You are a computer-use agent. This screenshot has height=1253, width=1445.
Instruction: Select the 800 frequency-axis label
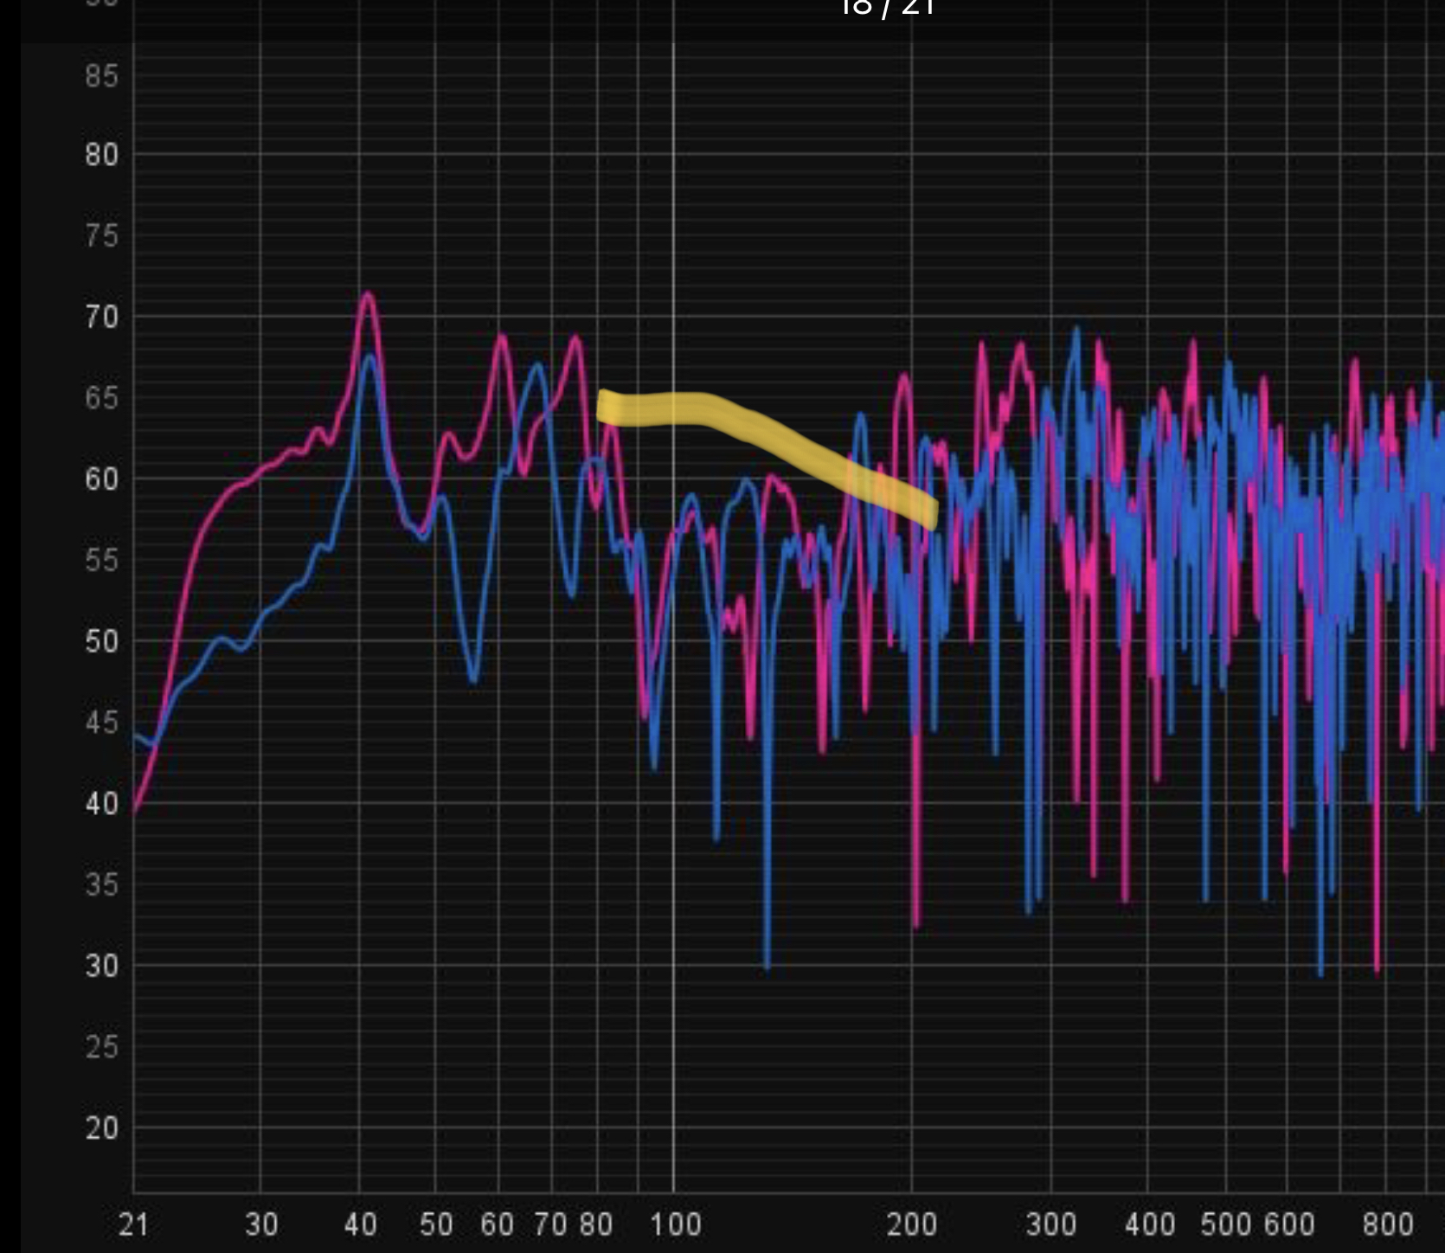(1388, 1224)
